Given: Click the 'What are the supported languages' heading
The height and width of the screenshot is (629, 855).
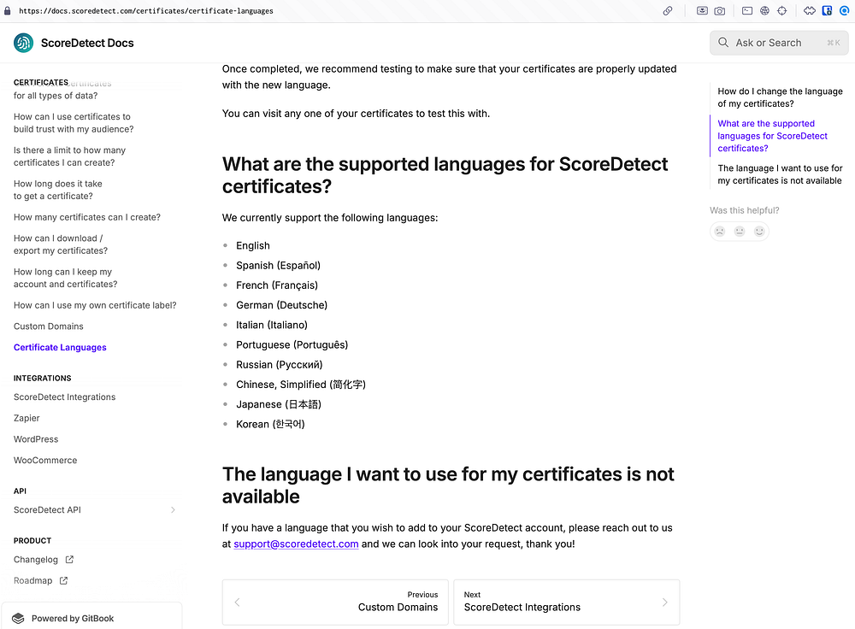Looking at the screenshot, I should pyautogui.click(x=445, y=175).
